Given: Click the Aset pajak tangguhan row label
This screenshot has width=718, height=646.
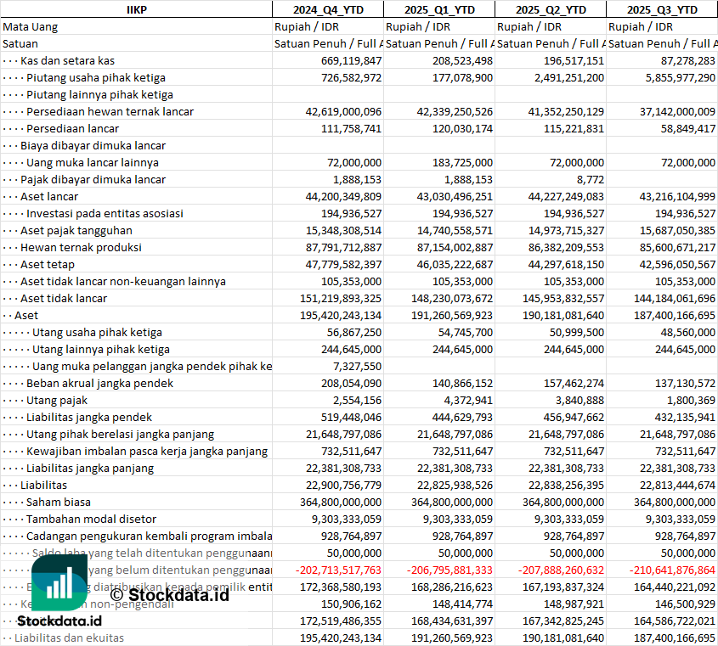Looking at the screenshot, I should 76,230.
